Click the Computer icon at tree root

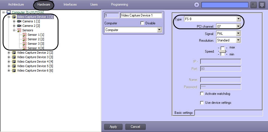tap(9, 12)
